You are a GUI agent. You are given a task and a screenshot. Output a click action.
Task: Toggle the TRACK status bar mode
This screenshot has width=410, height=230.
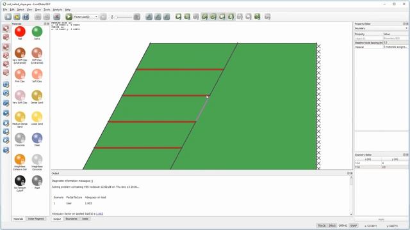[322, 226]
